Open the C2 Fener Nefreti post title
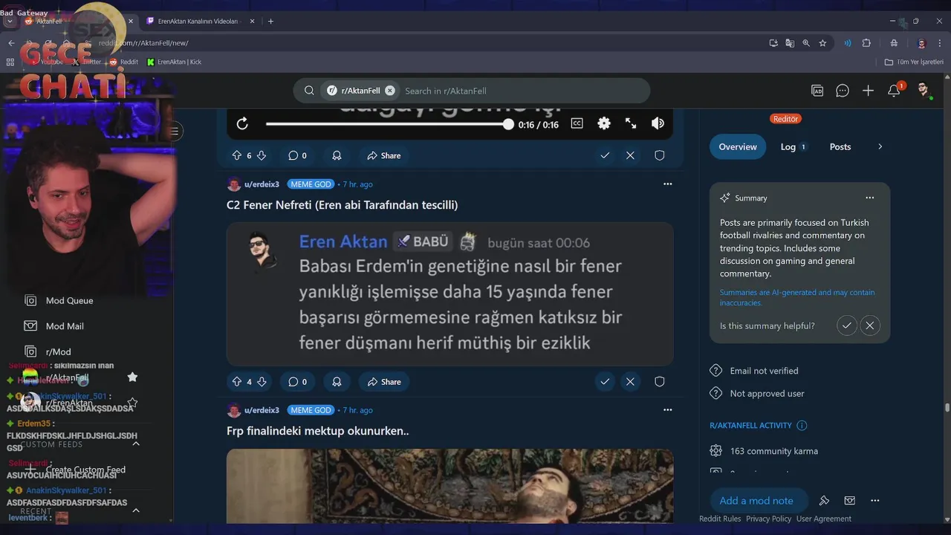This screenshot has height=535, width=951. point(342,205)
